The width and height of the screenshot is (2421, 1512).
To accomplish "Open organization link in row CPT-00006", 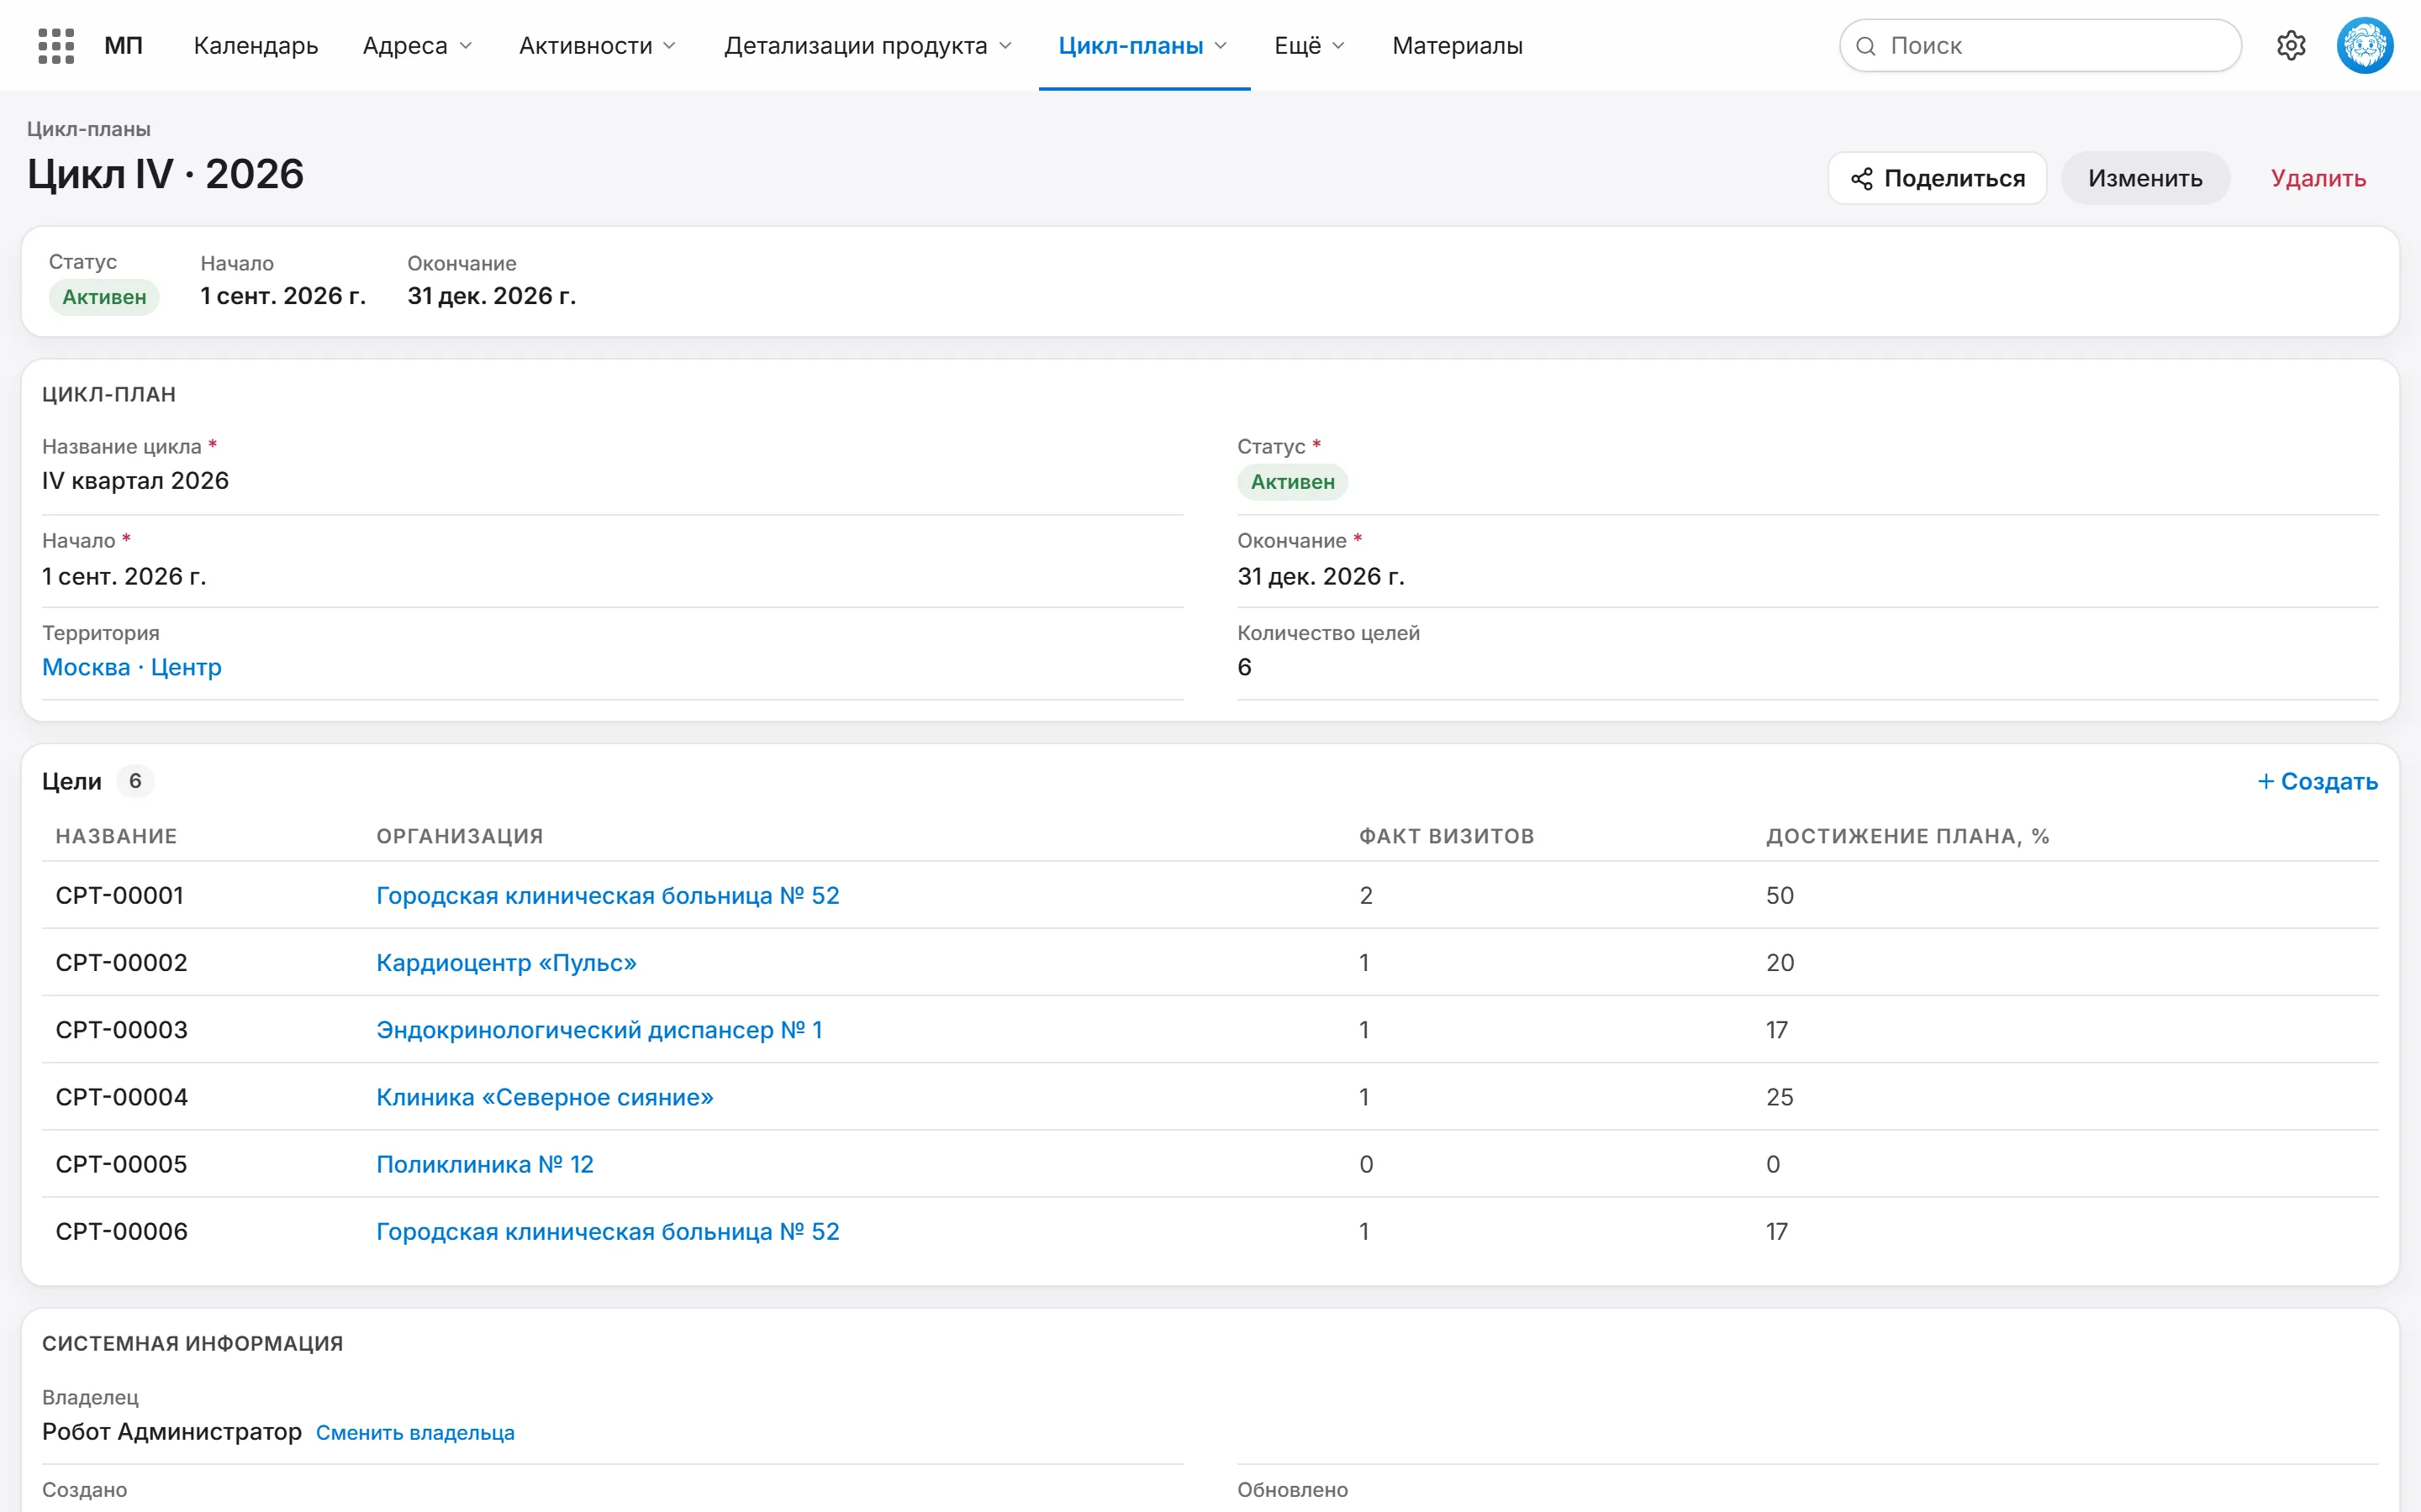I will click(609, 1231).
